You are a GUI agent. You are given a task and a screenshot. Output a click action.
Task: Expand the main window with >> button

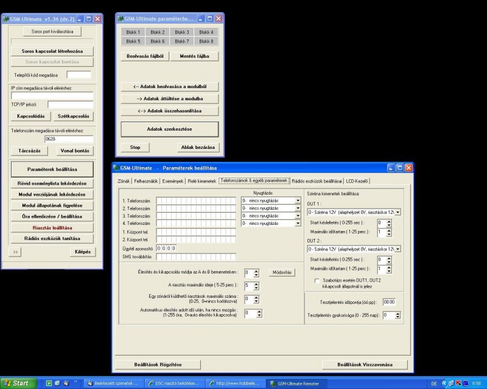click(15, 252)
